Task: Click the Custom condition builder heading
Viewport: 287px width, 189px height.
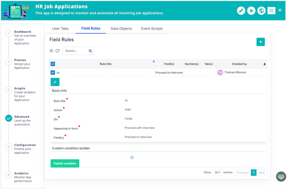Action: pyautogui.click(x=71, y=148)
